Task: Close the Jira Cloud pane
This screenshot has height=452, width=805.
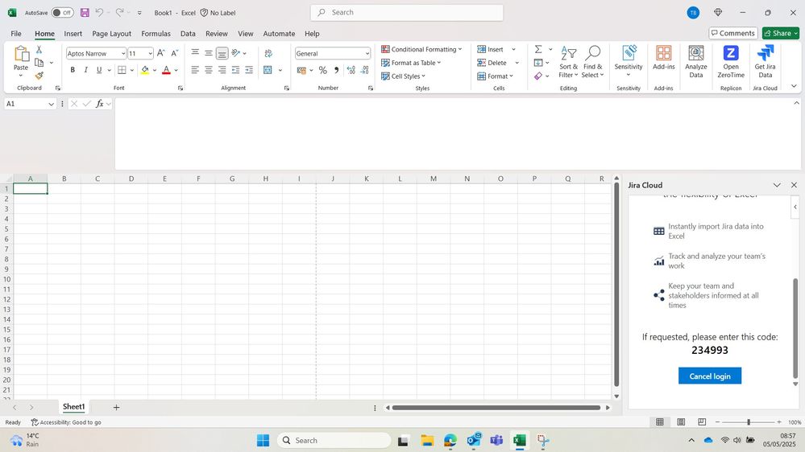Action: click(794, 185)
